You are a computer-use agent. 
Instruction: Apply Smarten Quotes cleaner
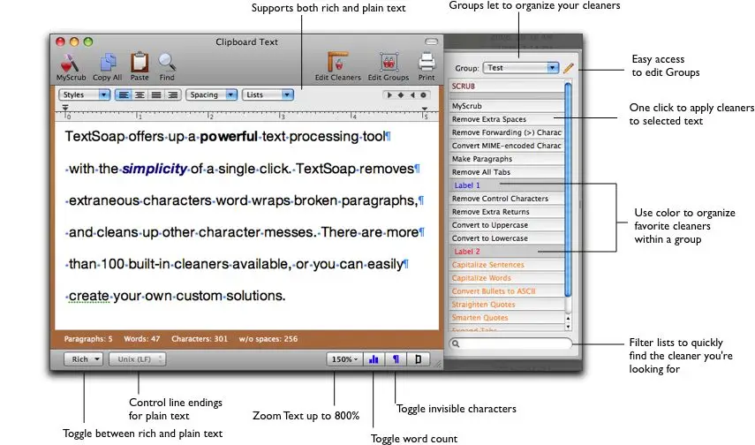507,318
